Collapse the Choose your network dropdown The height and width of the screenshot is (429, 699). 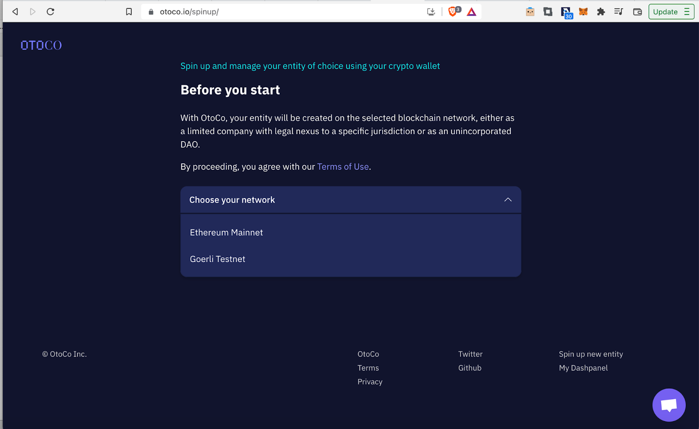pos(508,200)
